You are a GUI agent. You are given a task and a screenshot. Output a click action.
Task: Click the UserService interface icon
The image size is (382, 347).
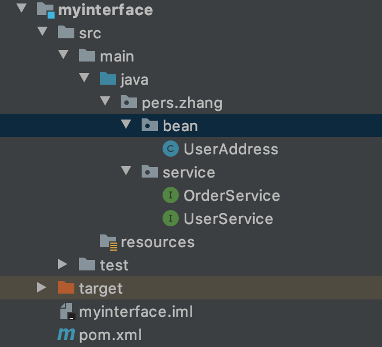click(x=171, y=218)
